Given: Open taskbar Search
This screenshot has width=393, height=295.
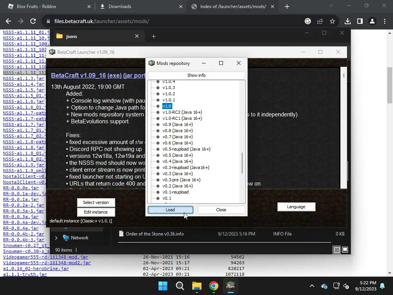Looking at the screenshot, I should pyautogui.click(x=180, y=286).
